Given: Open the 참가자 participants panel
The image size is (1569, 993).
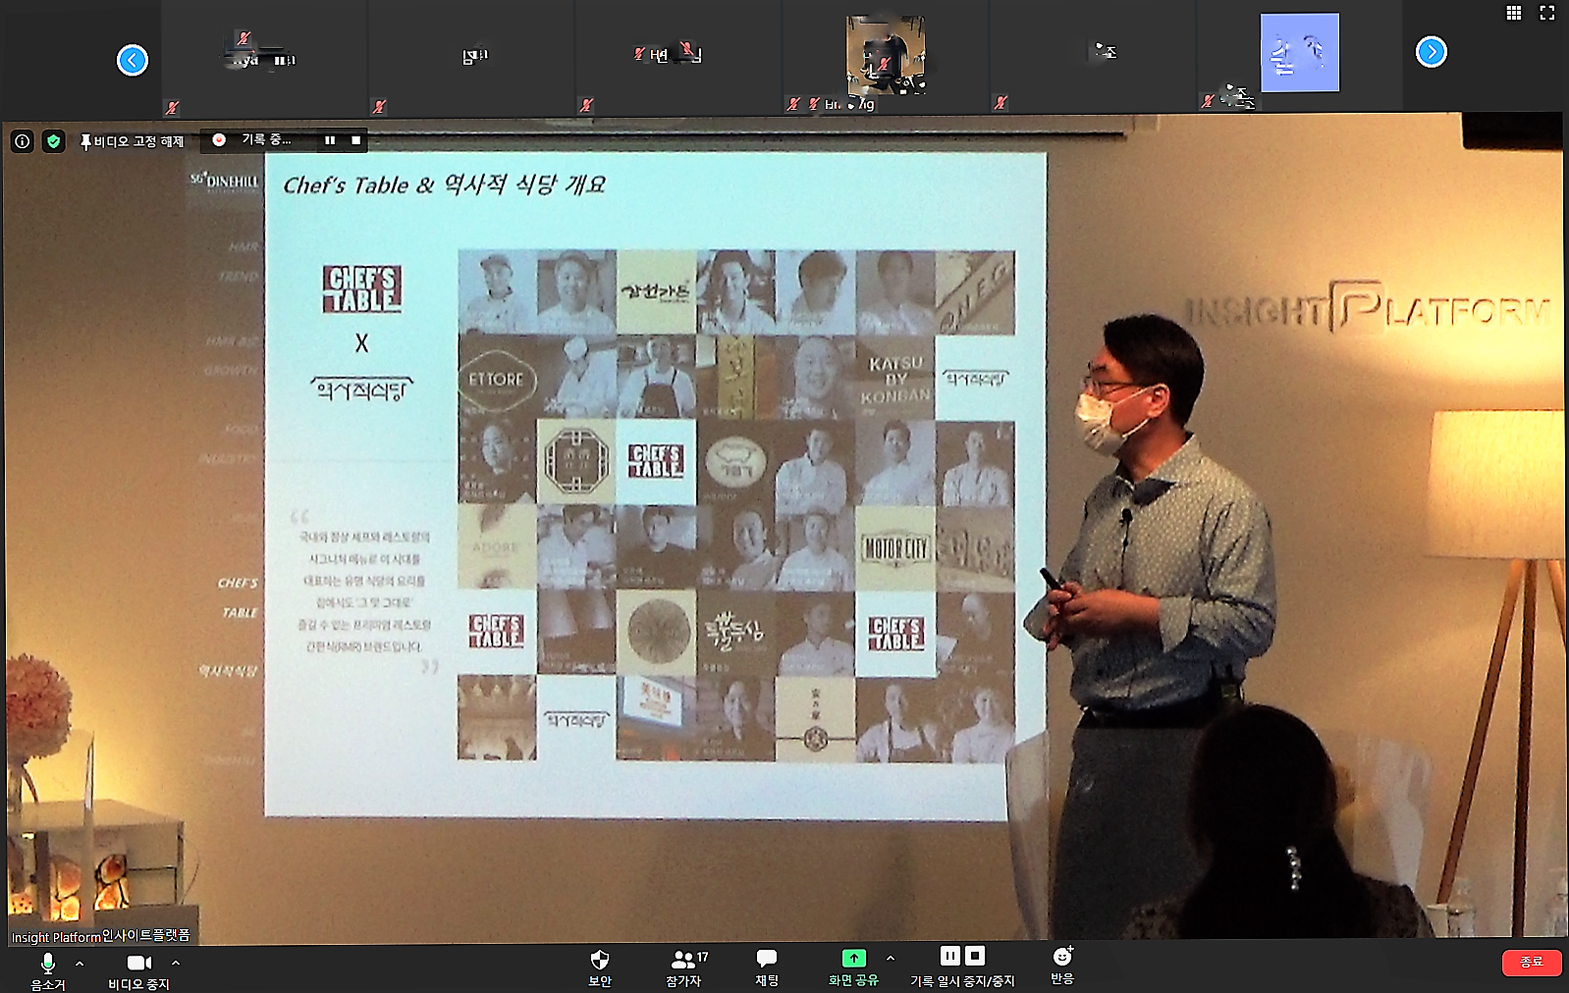Looking at the screenshot, I should tap(686, 967).
